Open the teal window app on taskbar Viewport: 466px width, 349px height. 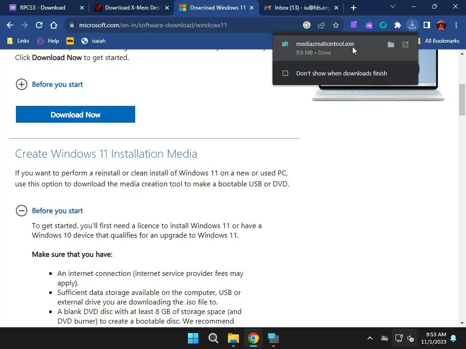274,338
